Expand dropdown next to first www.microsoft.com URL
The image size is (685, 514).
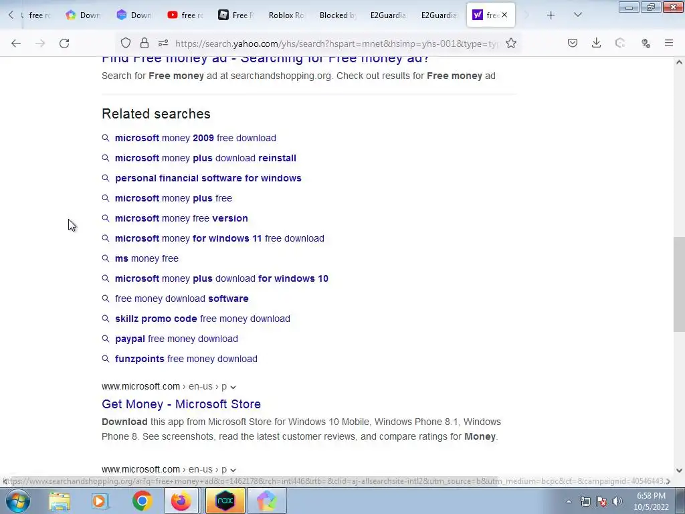click(233, 388)
